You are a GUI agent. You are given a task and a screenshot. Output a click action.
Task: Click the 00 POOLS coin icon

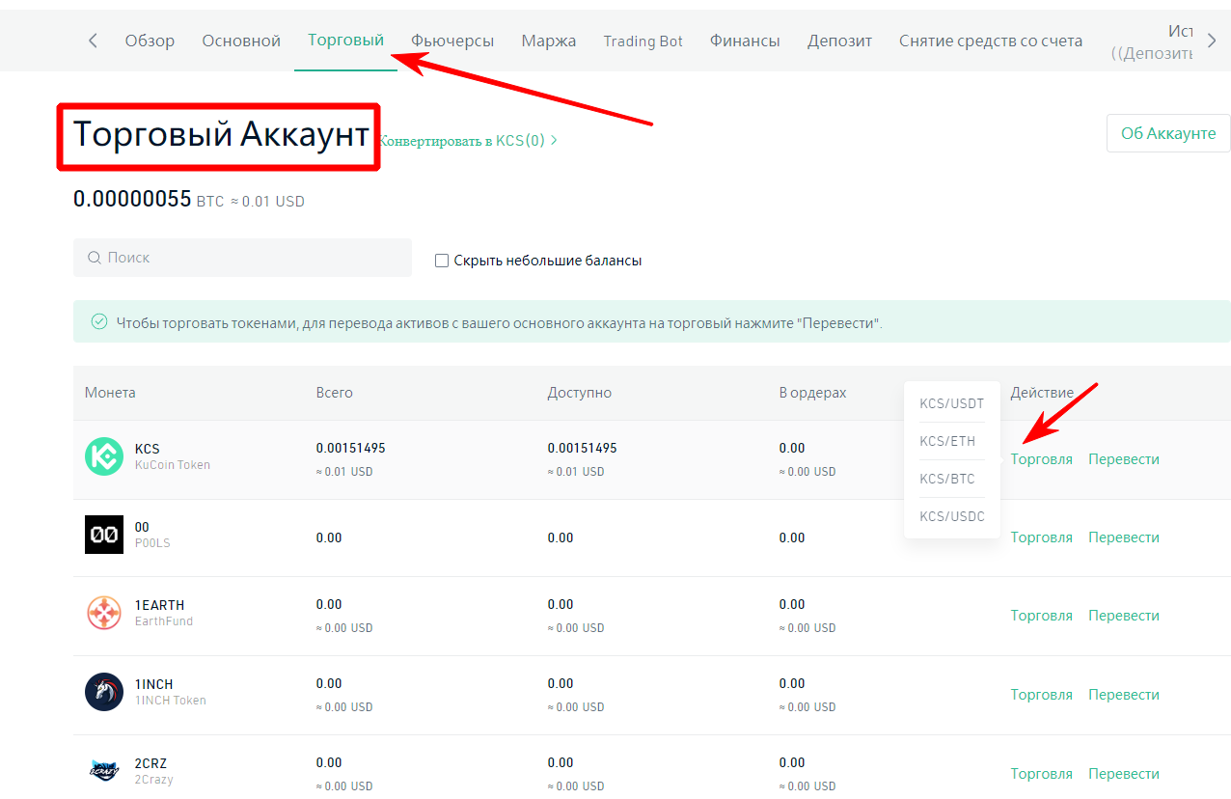pos(104,535)
